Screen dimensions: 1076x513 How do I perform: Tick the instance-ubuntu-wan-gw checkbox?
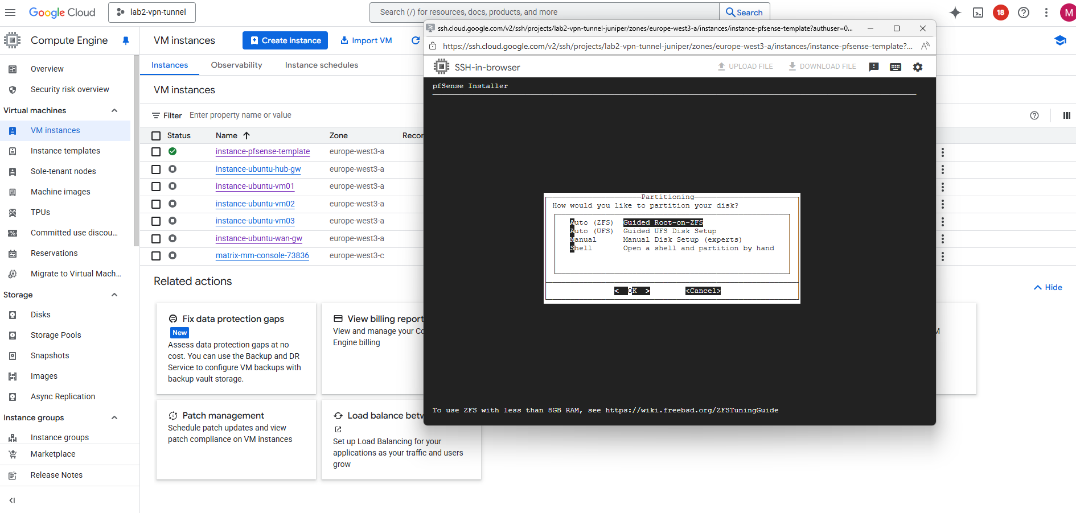(x=156, y=239)
